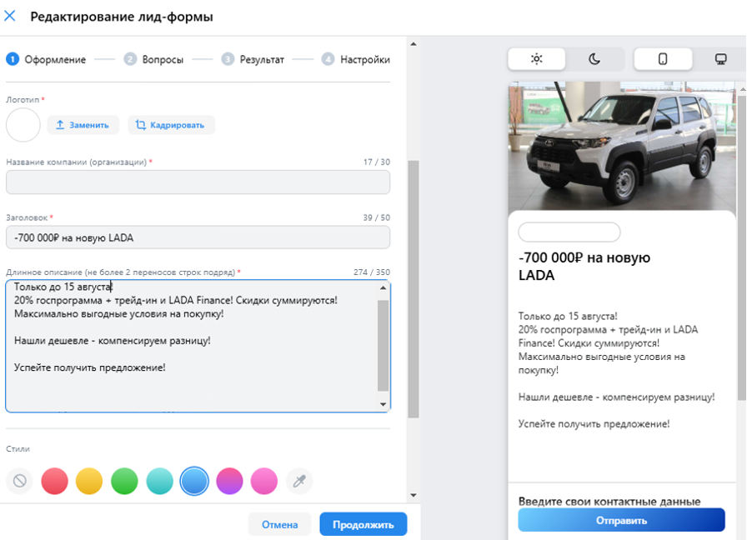
Task: Click the description textarea scroll up arrow
Action: (x=383, y=287)
